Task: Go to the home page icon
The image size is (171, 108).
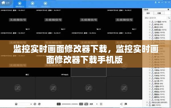Action: click(3, 3)
